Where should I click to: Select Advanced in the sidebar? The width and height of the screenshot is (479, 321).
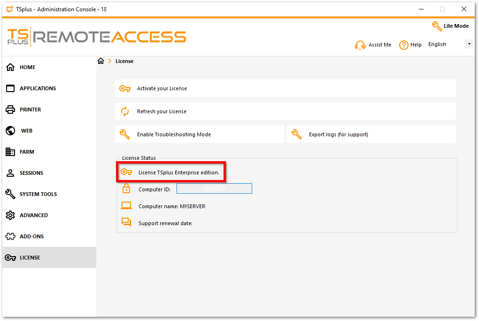coord(33,215)
